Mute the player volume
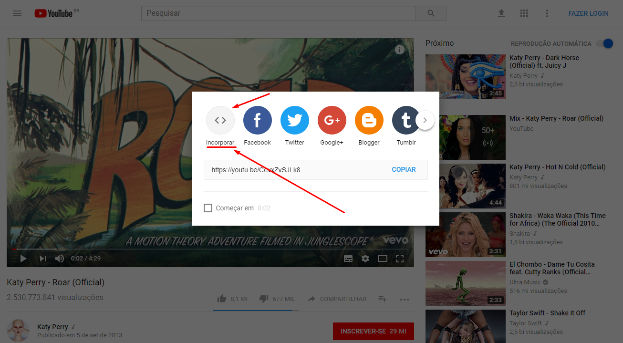The height and width of the screenshot is (343, 623). point(60,259)
